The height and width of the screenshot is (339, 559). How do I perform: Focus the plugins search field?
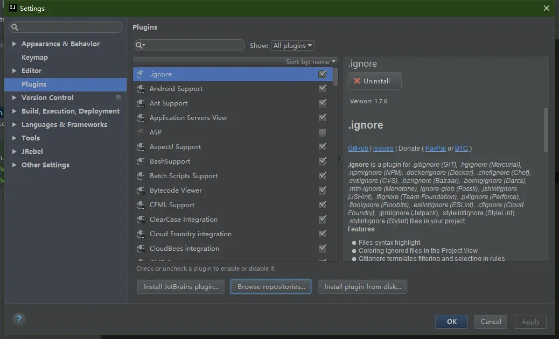190,45
